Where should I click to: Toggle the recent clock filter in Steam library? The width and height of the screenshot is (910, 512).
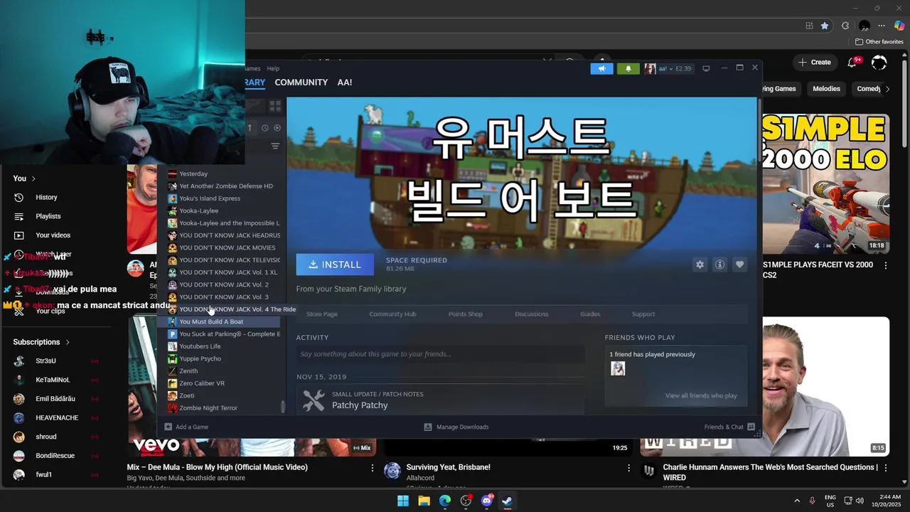click(x=264, y=128)
